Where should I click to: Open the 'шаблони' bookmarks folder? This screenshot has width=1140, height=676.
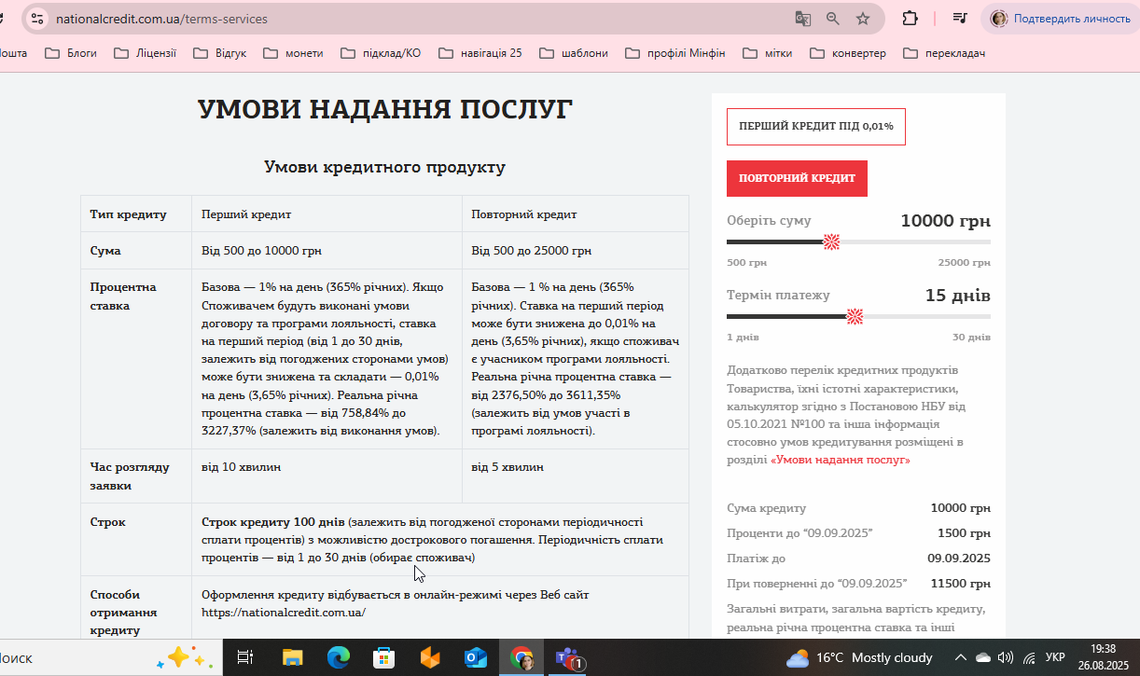[x=575, y=53]
